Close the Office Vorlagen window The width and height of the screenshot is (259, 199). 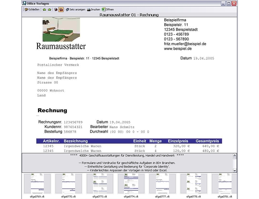coord(234,3)
